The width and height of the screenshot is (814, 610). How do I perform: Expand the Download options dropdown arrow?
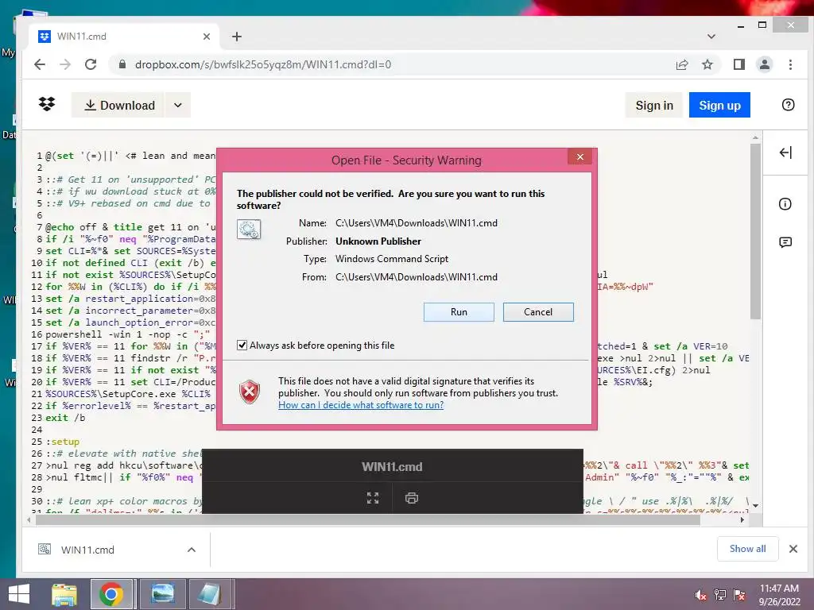(x=177, y=105)
